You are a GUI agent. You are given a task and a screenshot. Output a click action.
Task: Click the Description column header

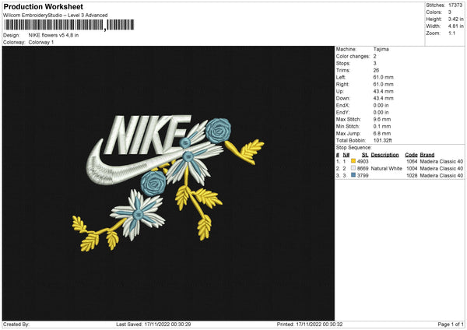384,155
